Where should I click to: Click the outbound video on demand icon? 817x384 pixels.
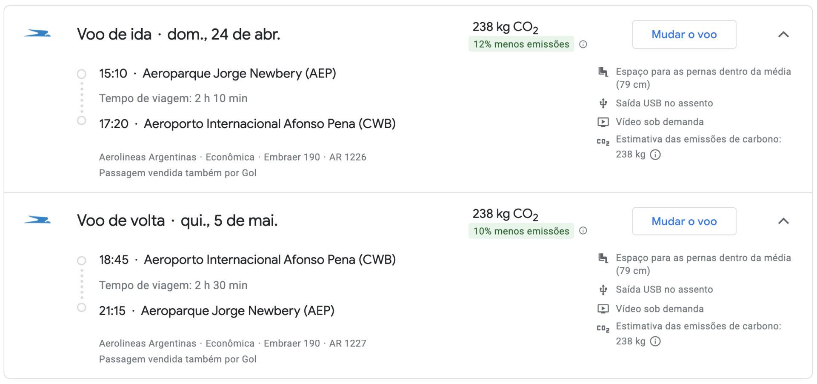pyautogui.click(x=603, y=122)
